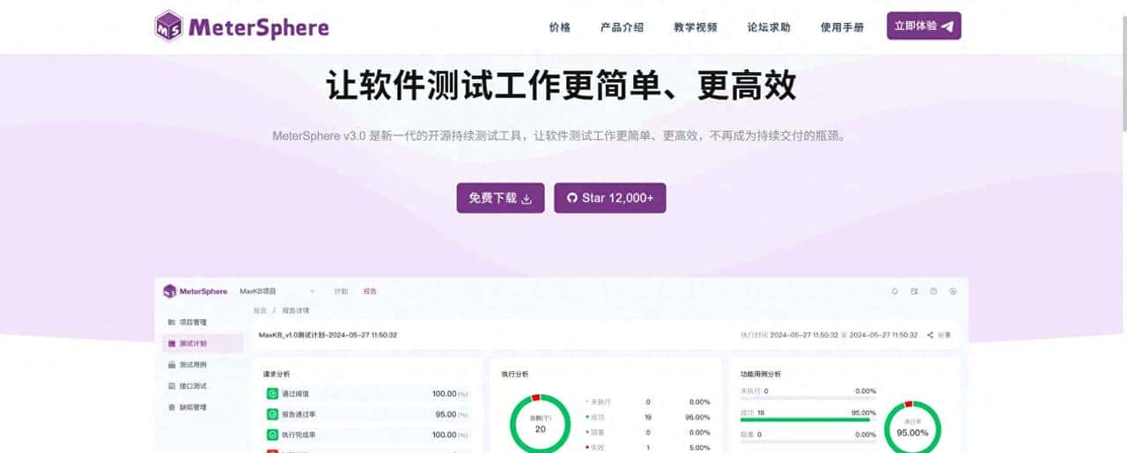Click the paper plane icon on 立即体验

(x=947, y=26)
